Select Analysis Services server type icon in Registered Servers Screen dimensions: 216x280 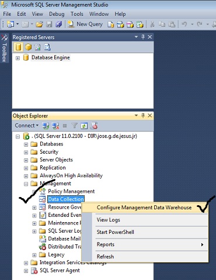pos(29,47)
